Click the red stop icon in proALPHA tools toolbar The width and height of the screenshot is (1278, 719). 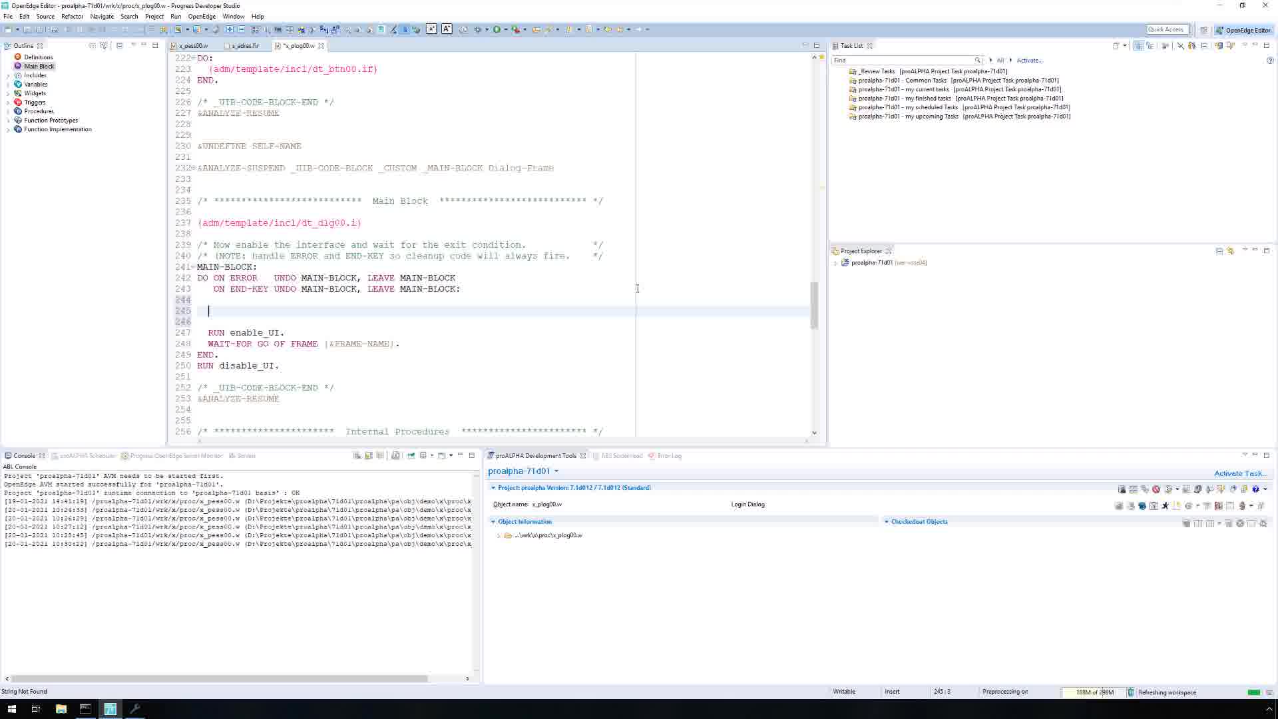click(1156, 489)
